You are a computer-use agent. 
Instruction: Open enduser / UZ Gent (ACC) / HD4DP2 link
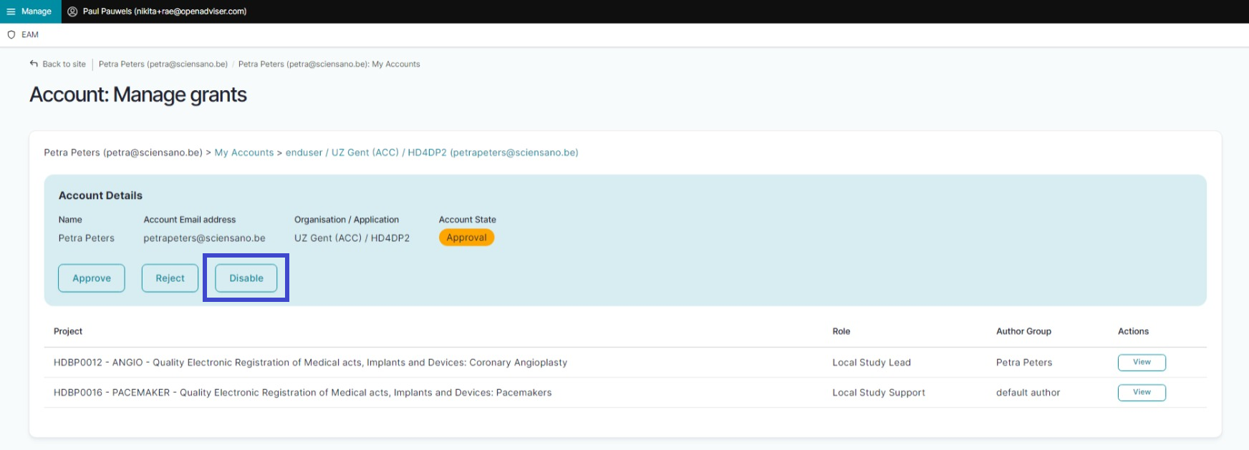431,152
